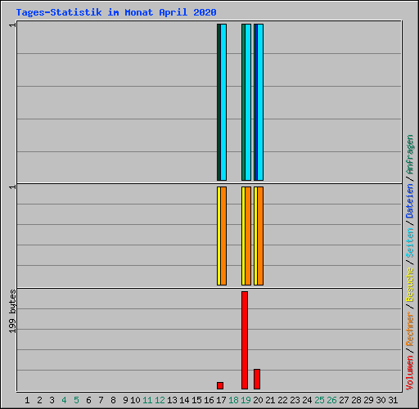Click the yellow Besuche bar for day 20
The width and height of the screenshot is (419, 409).
point(255,236)
